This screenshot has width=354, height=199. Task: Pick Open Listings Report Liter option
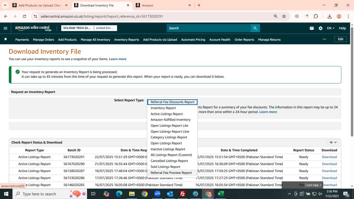172,132
